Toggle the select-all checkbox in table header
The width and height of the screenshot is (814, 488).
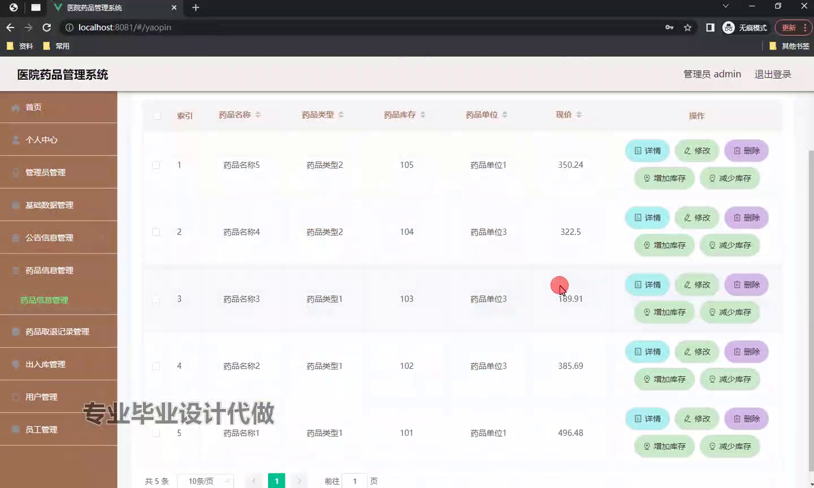pyautogui.click(x=157, y=116)
